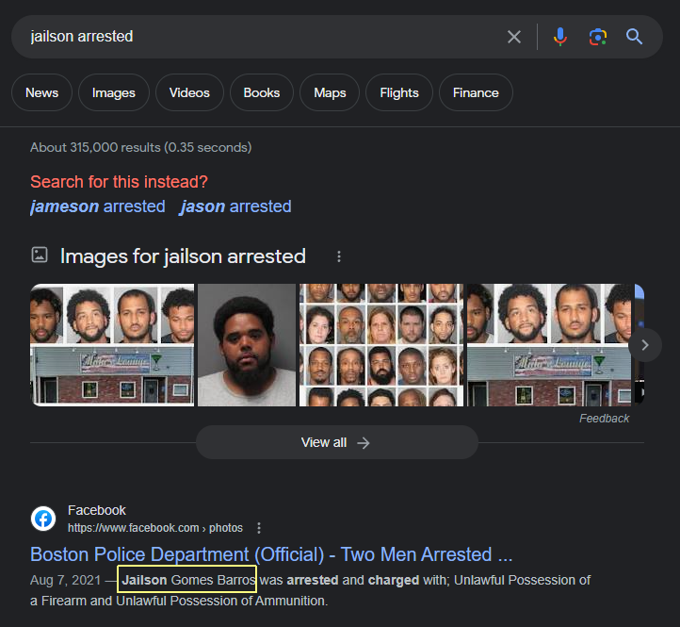Start voice search with microphone icon
The image size is (680, 627).
pyautogui.click(x=559, y=37)
